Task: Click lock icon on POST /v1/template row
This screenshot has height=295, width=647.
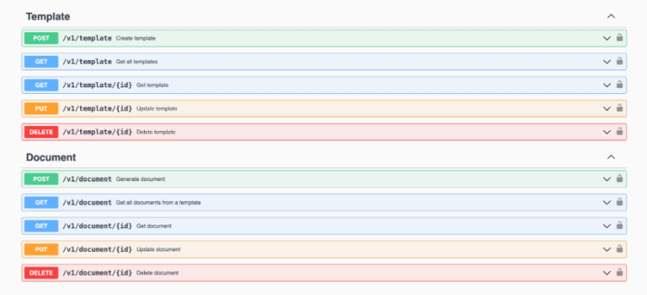Action: pyautogui.click(x=620, y=38)
